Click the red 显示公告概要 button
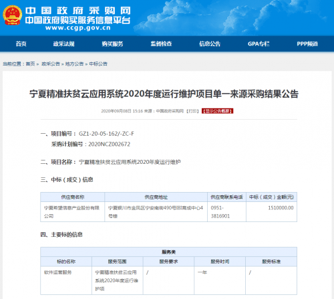Viewport: 334px width, 299px height. (x=217, y=111)
